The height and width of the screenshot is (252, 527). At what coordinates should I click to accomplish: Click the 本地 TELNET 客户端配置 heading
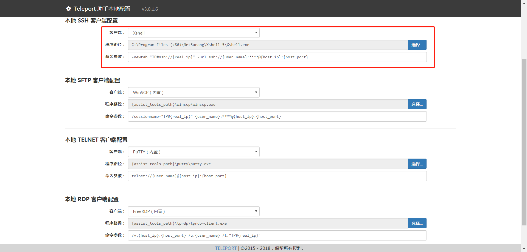96,140
